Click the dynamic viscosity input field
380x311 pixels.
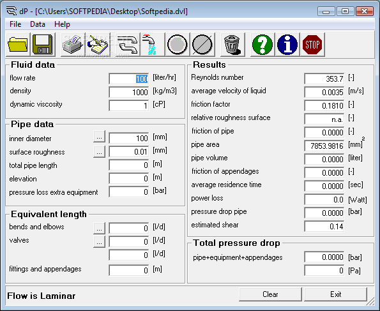coord(129,105)
